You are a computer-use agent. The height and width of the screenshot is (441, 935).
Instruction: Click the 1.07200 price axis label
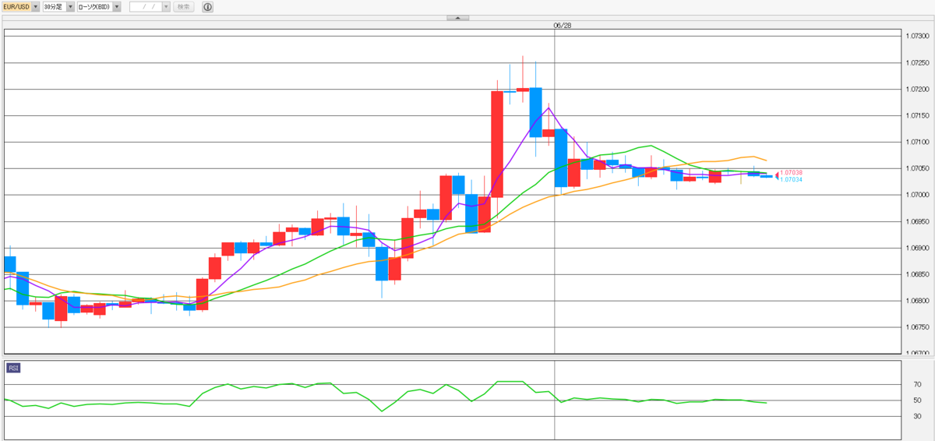click(917, 90)
